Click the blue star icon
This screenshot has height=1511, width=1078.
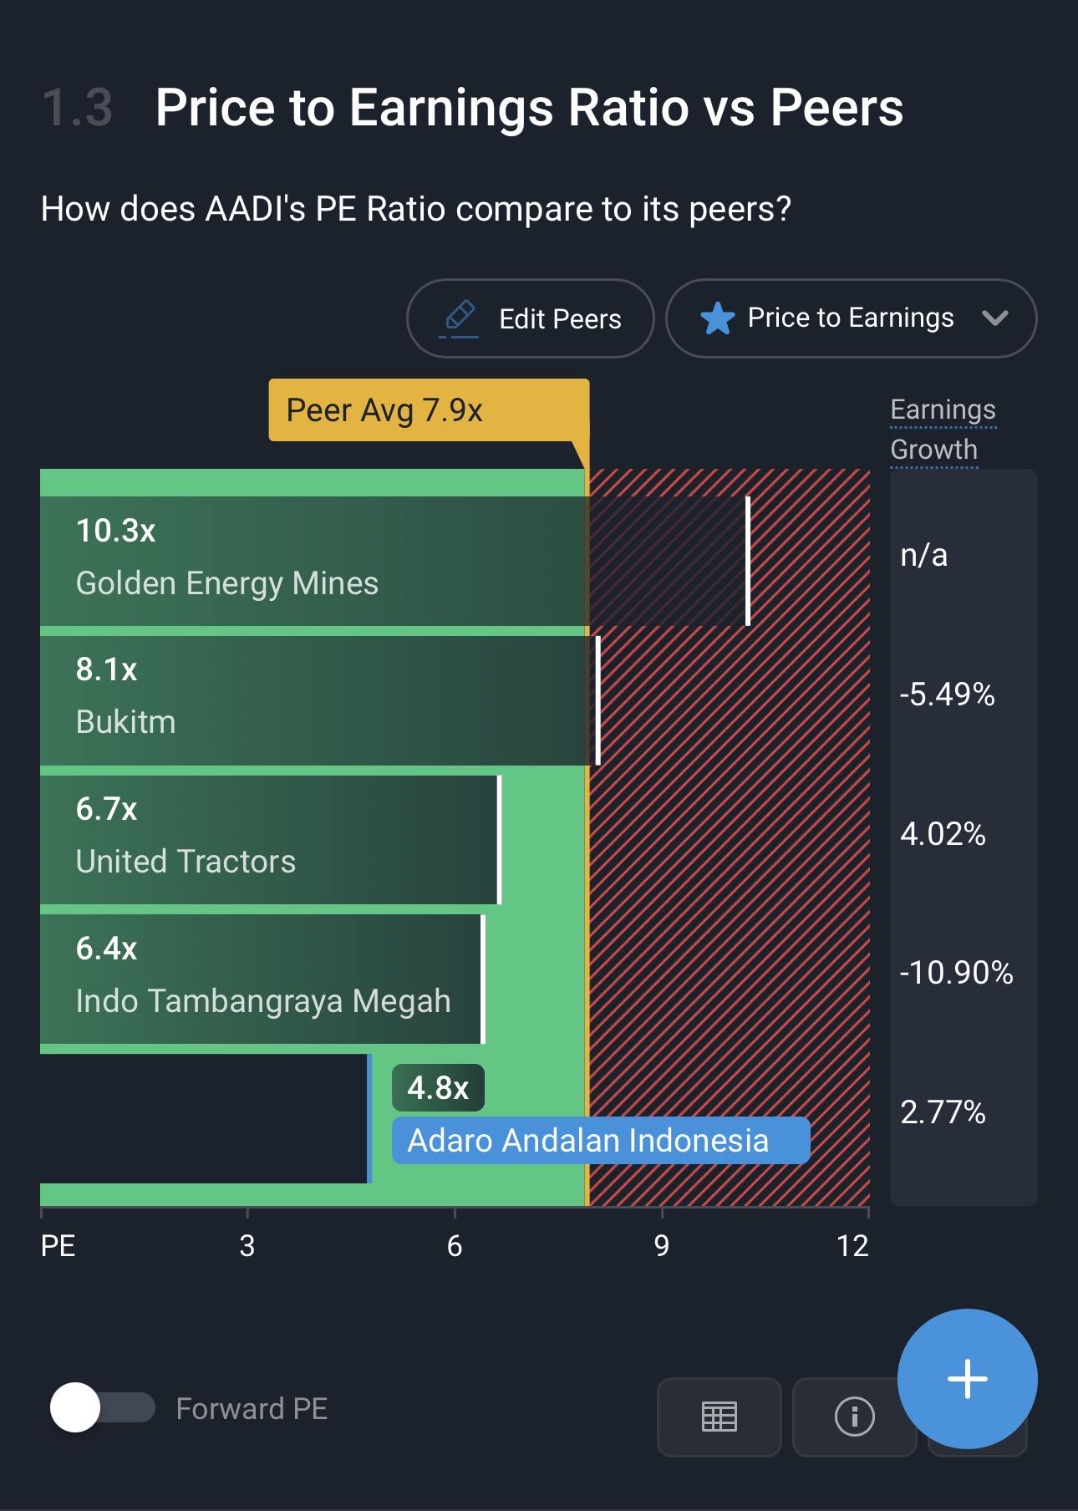pyautogui.click(x=717, y=318)
